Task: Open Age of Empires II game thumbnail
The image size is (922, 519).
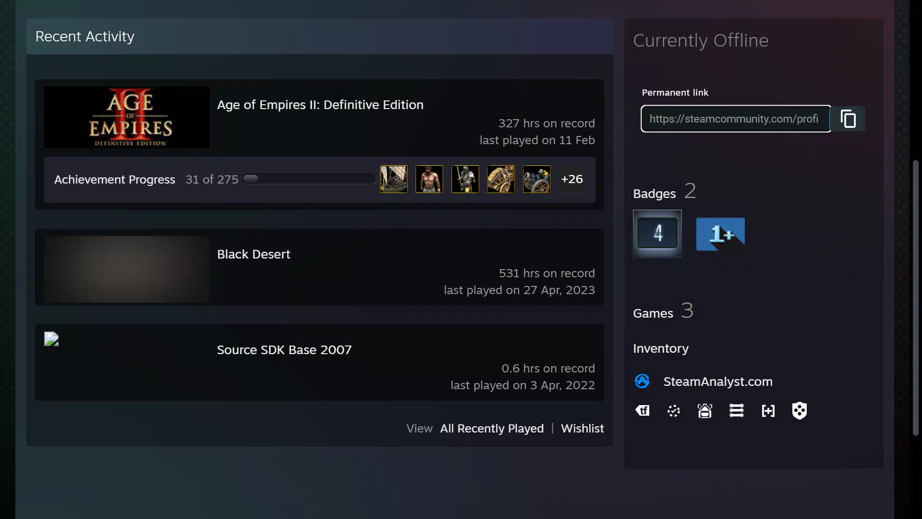Action: (127, 117)
